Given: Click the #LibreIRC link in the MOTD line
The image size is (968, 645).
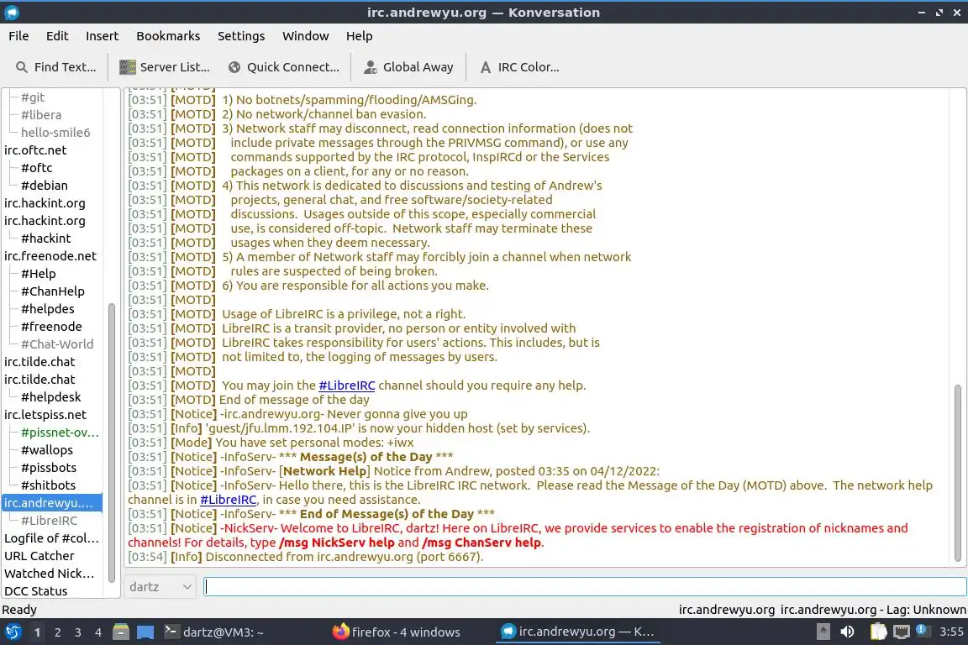Looking at the screenshot, I should pos(346,385).
